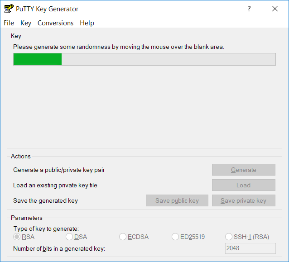Screen dimensions: 289x262
Task: Click the PuTTY Key Generator title bar icon
Action: click(9, 9)
